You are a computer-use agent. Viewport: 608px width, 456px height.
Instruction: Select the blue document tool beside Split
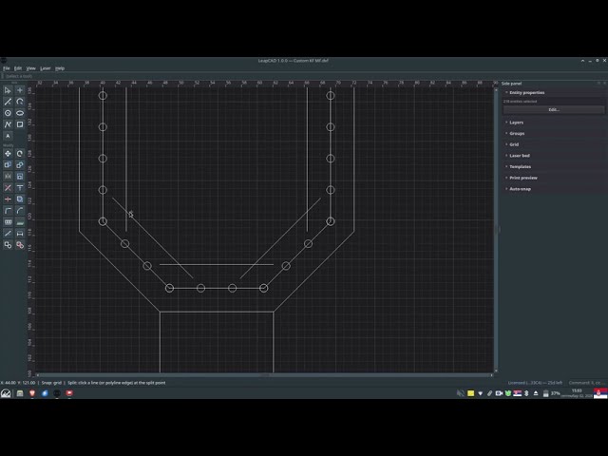tap(20, 199)
